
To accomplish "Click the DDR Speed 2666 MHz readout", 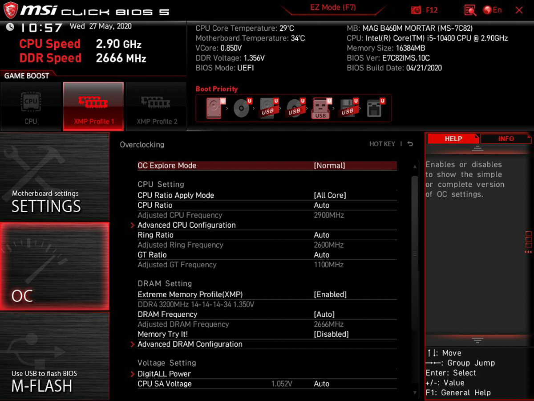I will (83, 58).
